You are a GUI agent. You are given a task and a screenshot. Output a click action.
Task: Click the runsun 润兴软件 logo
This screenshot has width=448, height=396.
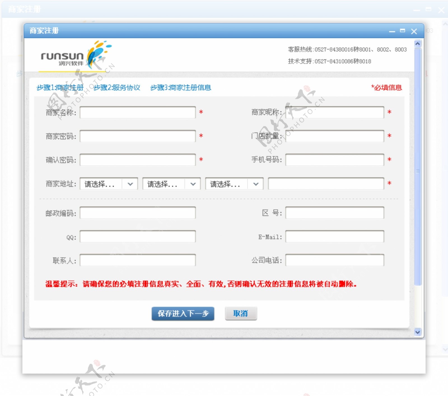[x=76, y=55]
